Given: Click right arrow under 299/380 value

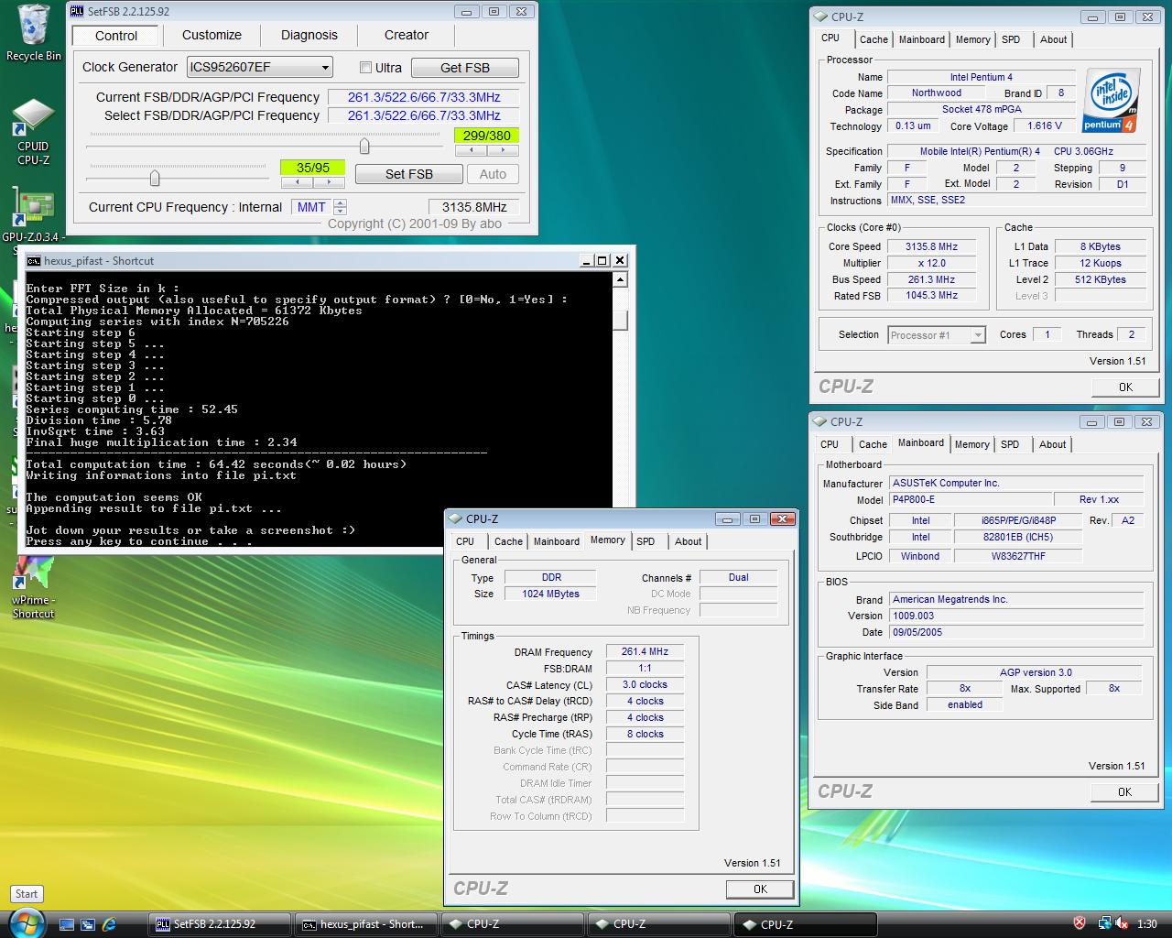Looking at the screenshot, I should tap(503, 150).
